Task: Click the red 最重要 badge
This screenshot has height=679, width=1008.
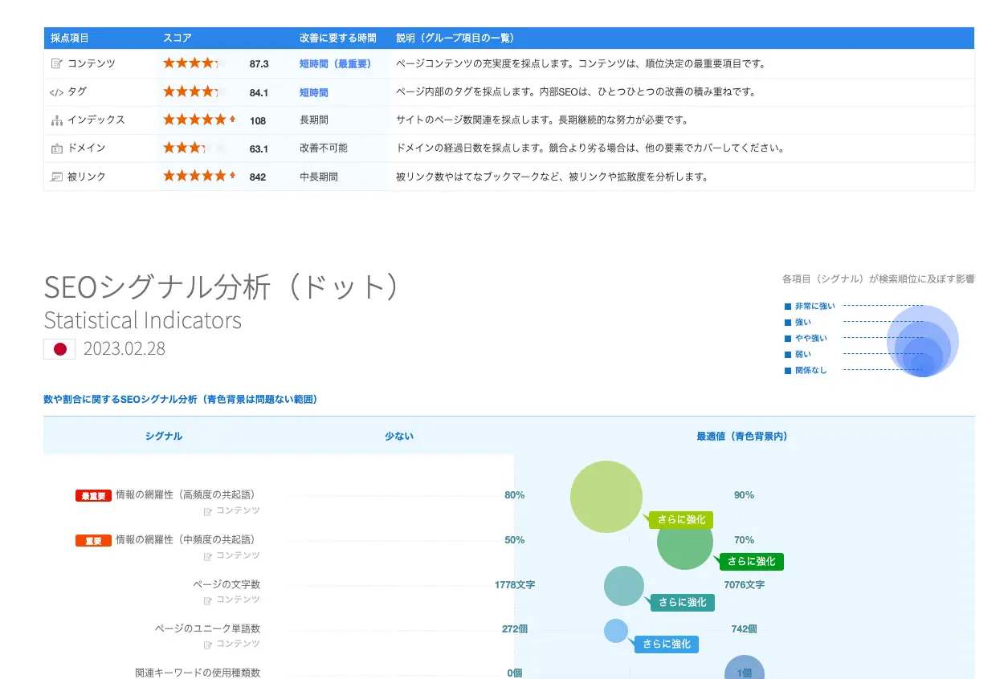Action: (x=93, y=496)
